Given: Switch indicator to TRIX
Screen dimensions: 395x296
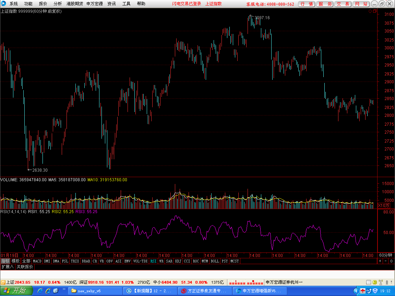Looking at the screenshot, I should [75, 261].
